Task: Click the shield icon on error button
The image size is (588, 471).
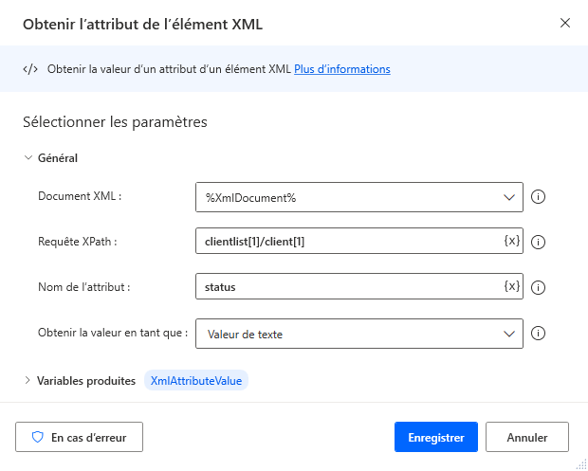Action: (x=38, y=437)
